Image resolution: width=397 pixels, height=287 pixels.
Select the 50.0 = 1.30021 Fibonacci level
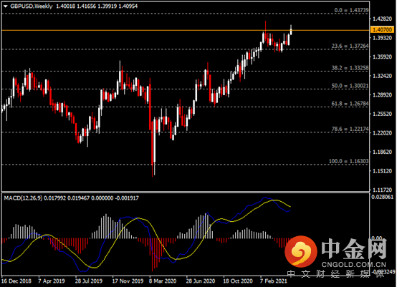[350, 86]
